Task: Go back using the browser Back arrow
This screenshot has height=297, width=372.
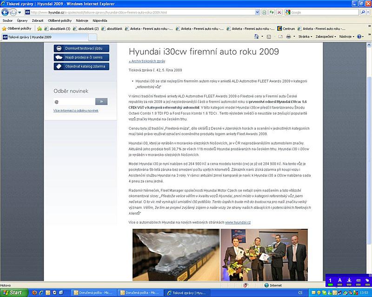Action: 5,12
